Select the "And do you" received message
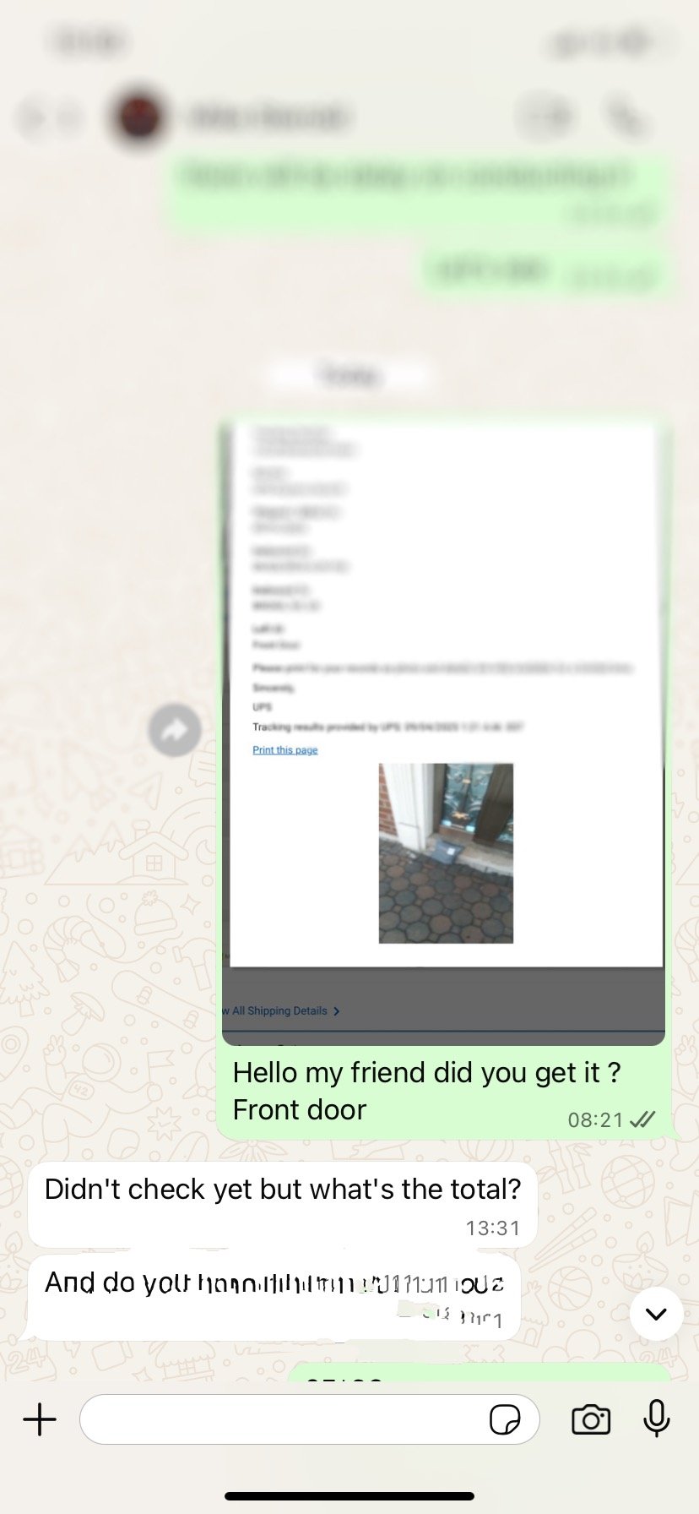 pos(274,1298)
